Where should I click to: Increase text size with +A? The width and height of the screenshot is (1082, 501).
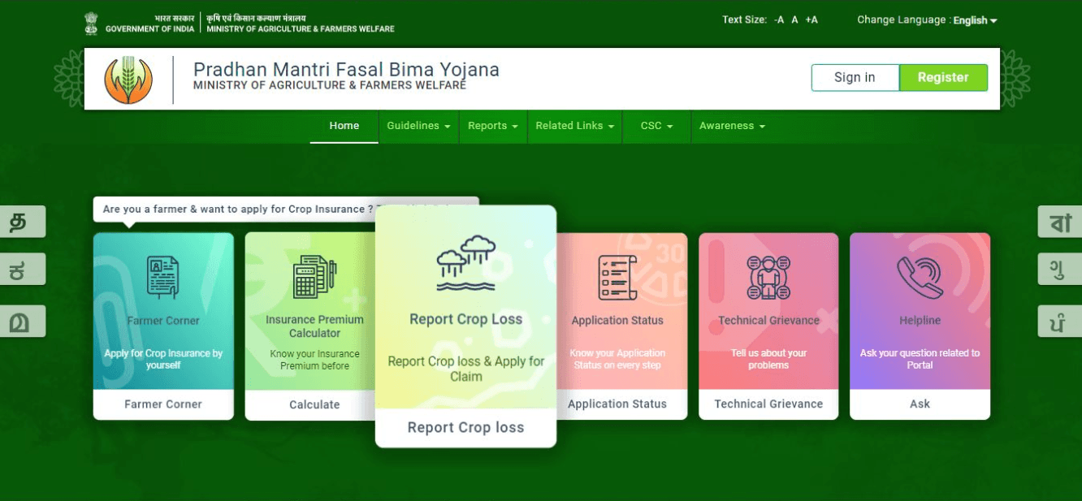(811, 19)
